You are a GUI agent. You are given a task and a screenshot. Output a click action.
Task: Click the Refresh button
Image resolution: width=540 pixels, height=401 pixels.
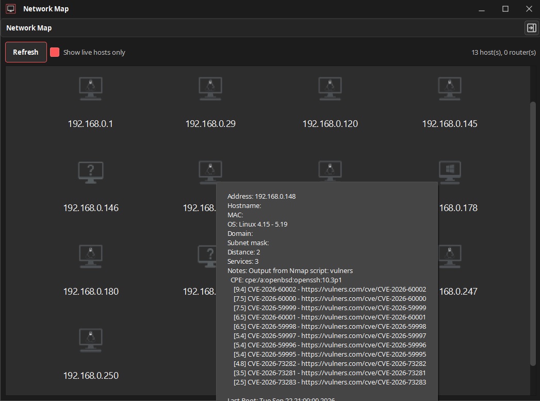pos(26,52)
